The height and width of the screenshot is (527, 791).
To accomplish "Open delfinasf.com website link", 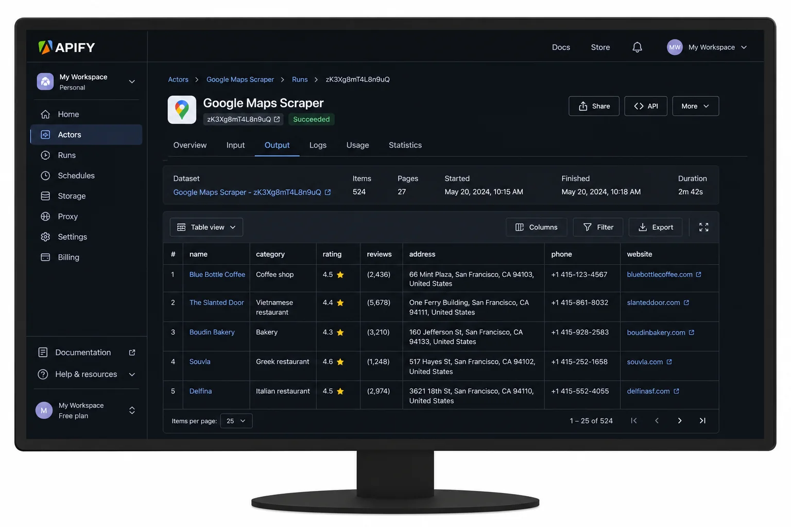I will pos(648,392).
